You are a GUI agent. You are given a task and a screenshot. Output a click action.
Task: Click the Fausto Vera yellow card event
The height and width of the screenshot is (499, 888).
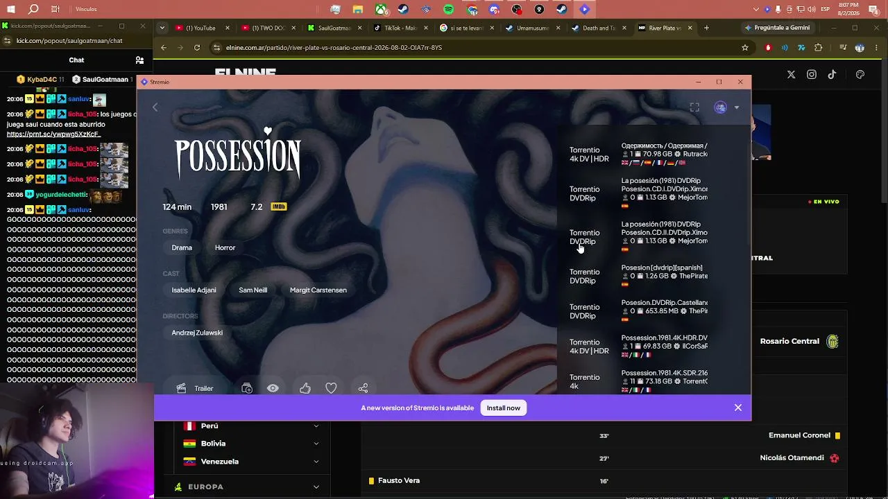click(x=395, y=480)
